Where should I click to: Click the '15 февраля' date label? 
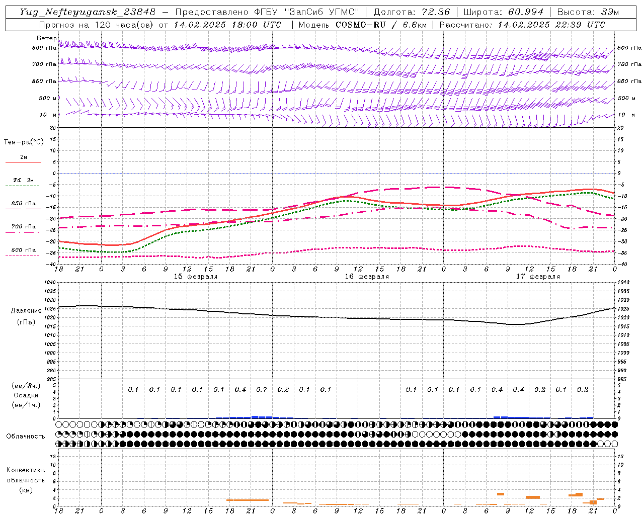[196, 277]
